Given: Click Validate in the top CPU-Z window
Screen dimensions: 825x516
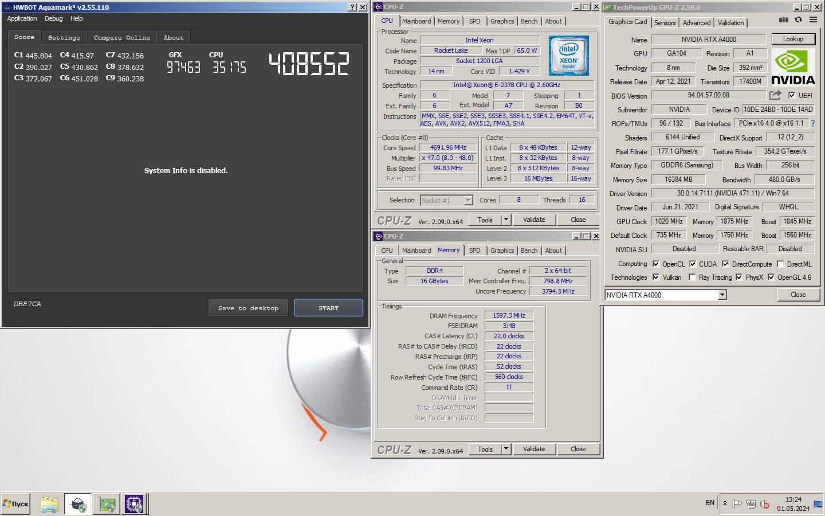Looking at the screenshot, I should pyautogui.click(x=534, y=220).
